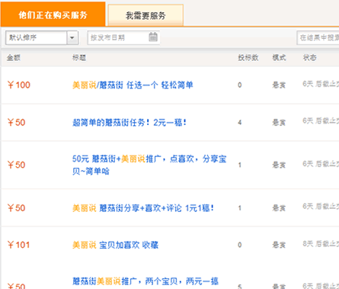Sort by the 金额 column header
The height and width of the screenshot is (289, 339).
pos(14,58)
